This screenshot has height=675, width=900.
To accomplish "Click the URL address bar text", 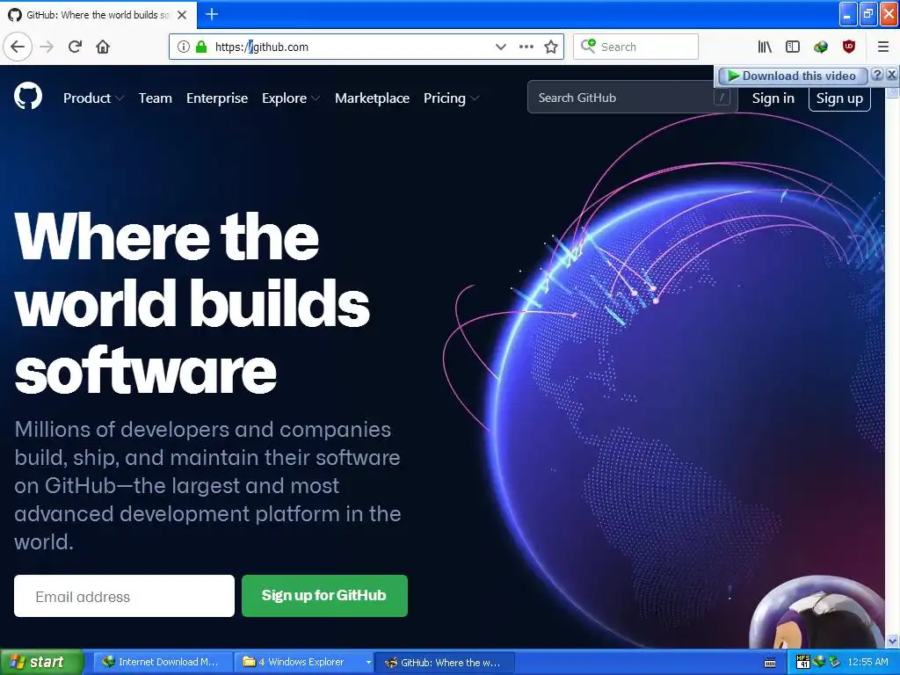I will (x=262, y=47).
